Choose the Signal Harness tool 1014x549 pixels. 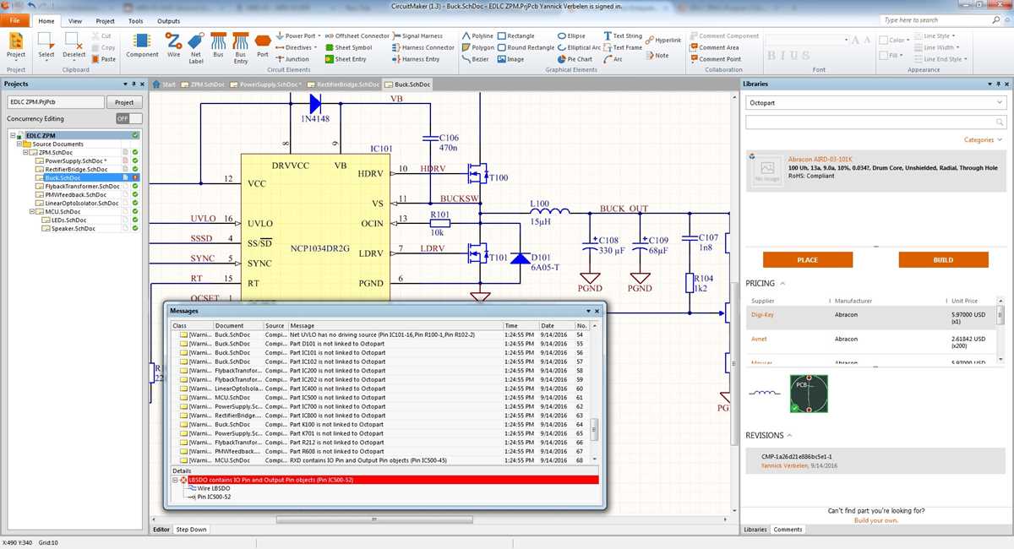click(x=417, y=36)
